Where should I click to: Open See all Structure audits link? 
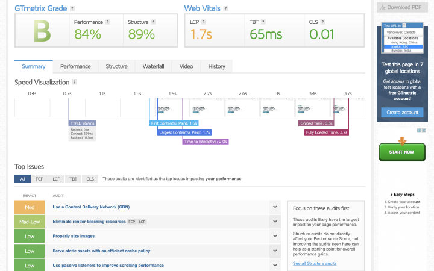315,263
